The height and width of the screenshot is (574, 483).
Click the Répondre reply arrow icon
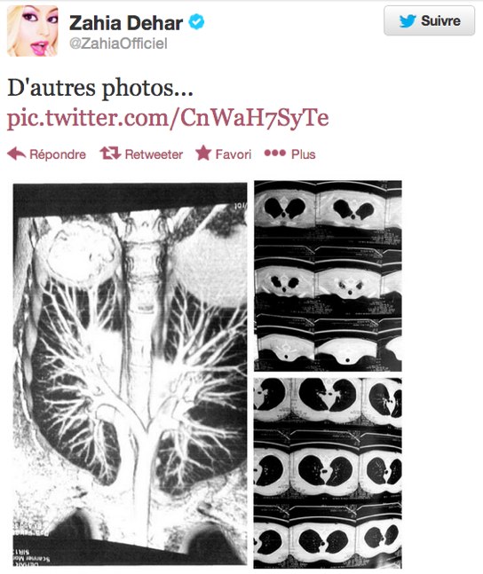click(x=16, y=153)
